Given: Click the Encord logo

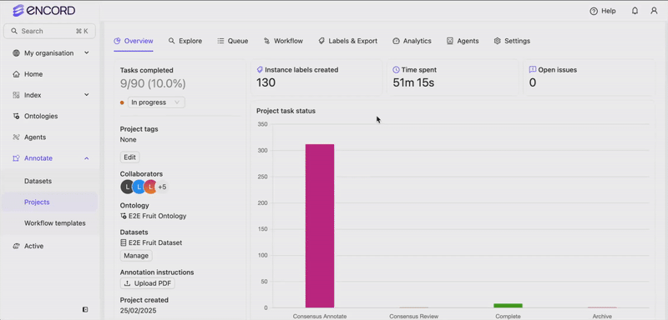Looking at the screenshot, I should click(x=44, y=11).
